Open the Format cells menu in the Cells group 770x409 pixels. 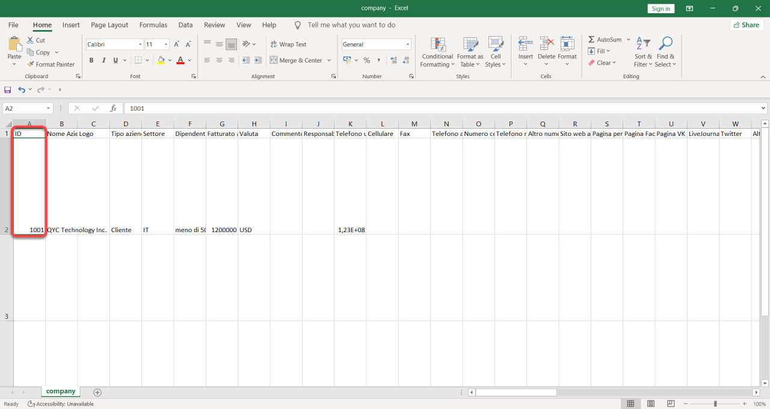coord(567,52)
